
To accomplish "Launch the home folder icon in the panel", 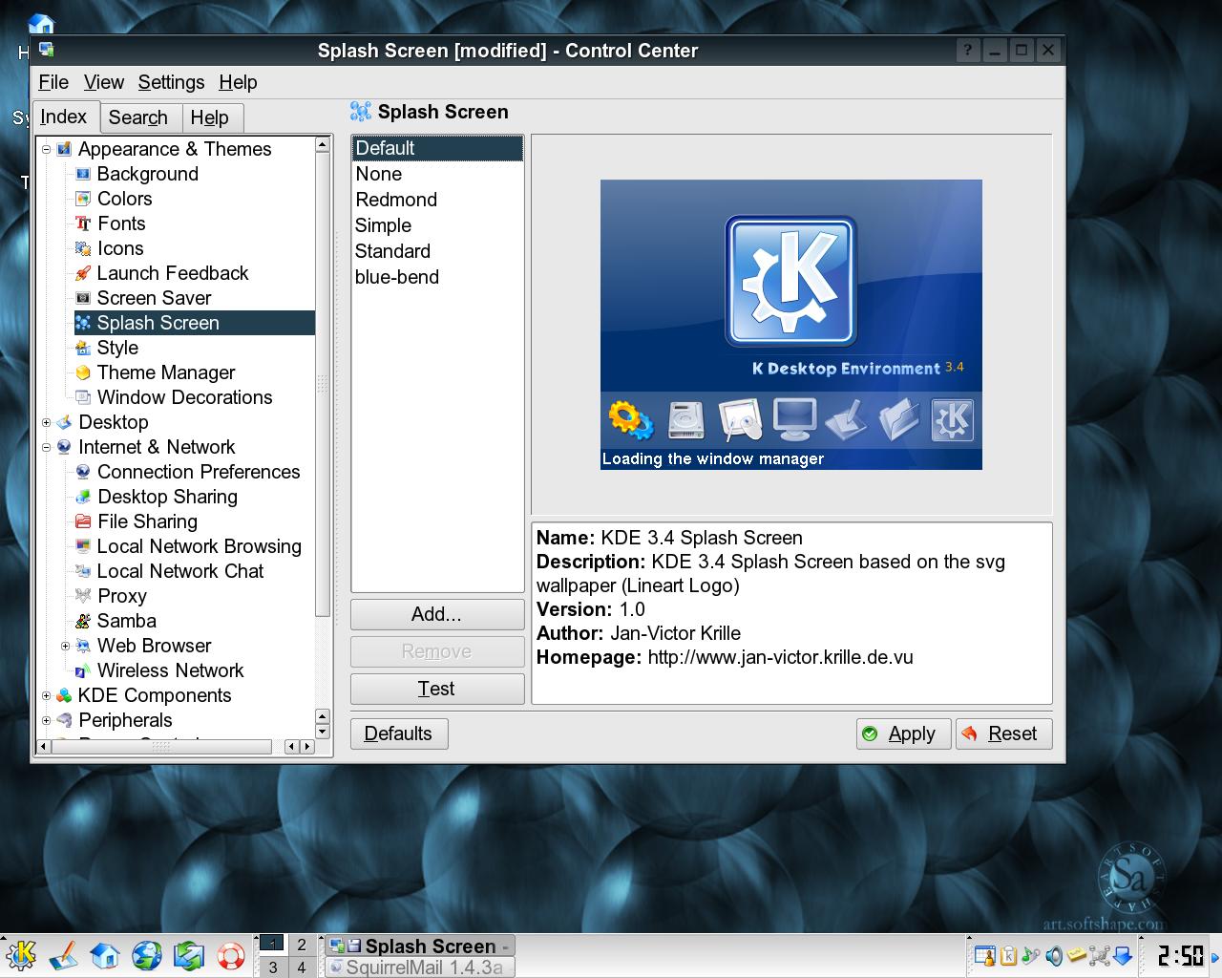I will pos(105,954).
